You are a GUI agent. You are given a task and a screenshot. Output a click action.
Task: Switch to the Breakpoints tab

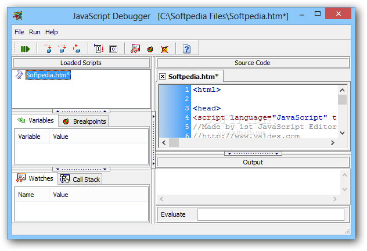[84, 121]
